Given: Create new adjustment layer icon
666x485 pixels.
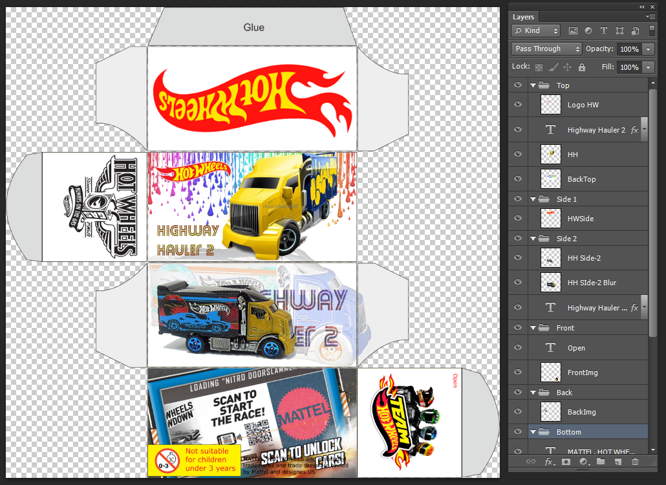Looking at the screenshot, I should point(583,461).
